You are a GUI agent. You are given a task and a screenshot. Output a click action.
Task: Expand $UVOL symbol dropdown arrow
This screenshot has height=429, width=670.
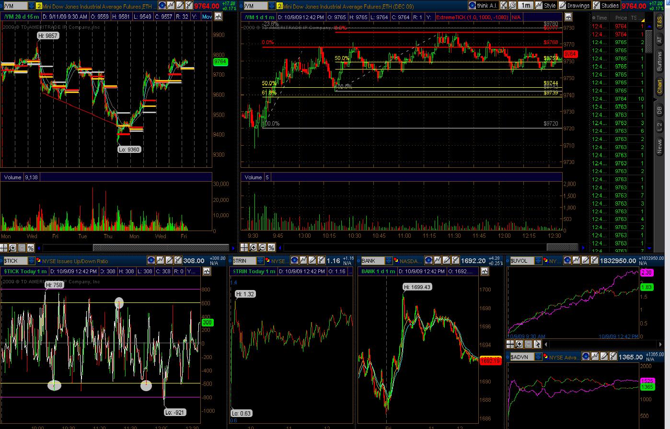click(539, 260)
